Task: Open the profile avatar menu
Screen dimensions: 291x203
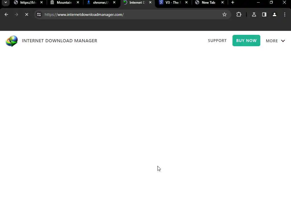Action: (275, 14)
